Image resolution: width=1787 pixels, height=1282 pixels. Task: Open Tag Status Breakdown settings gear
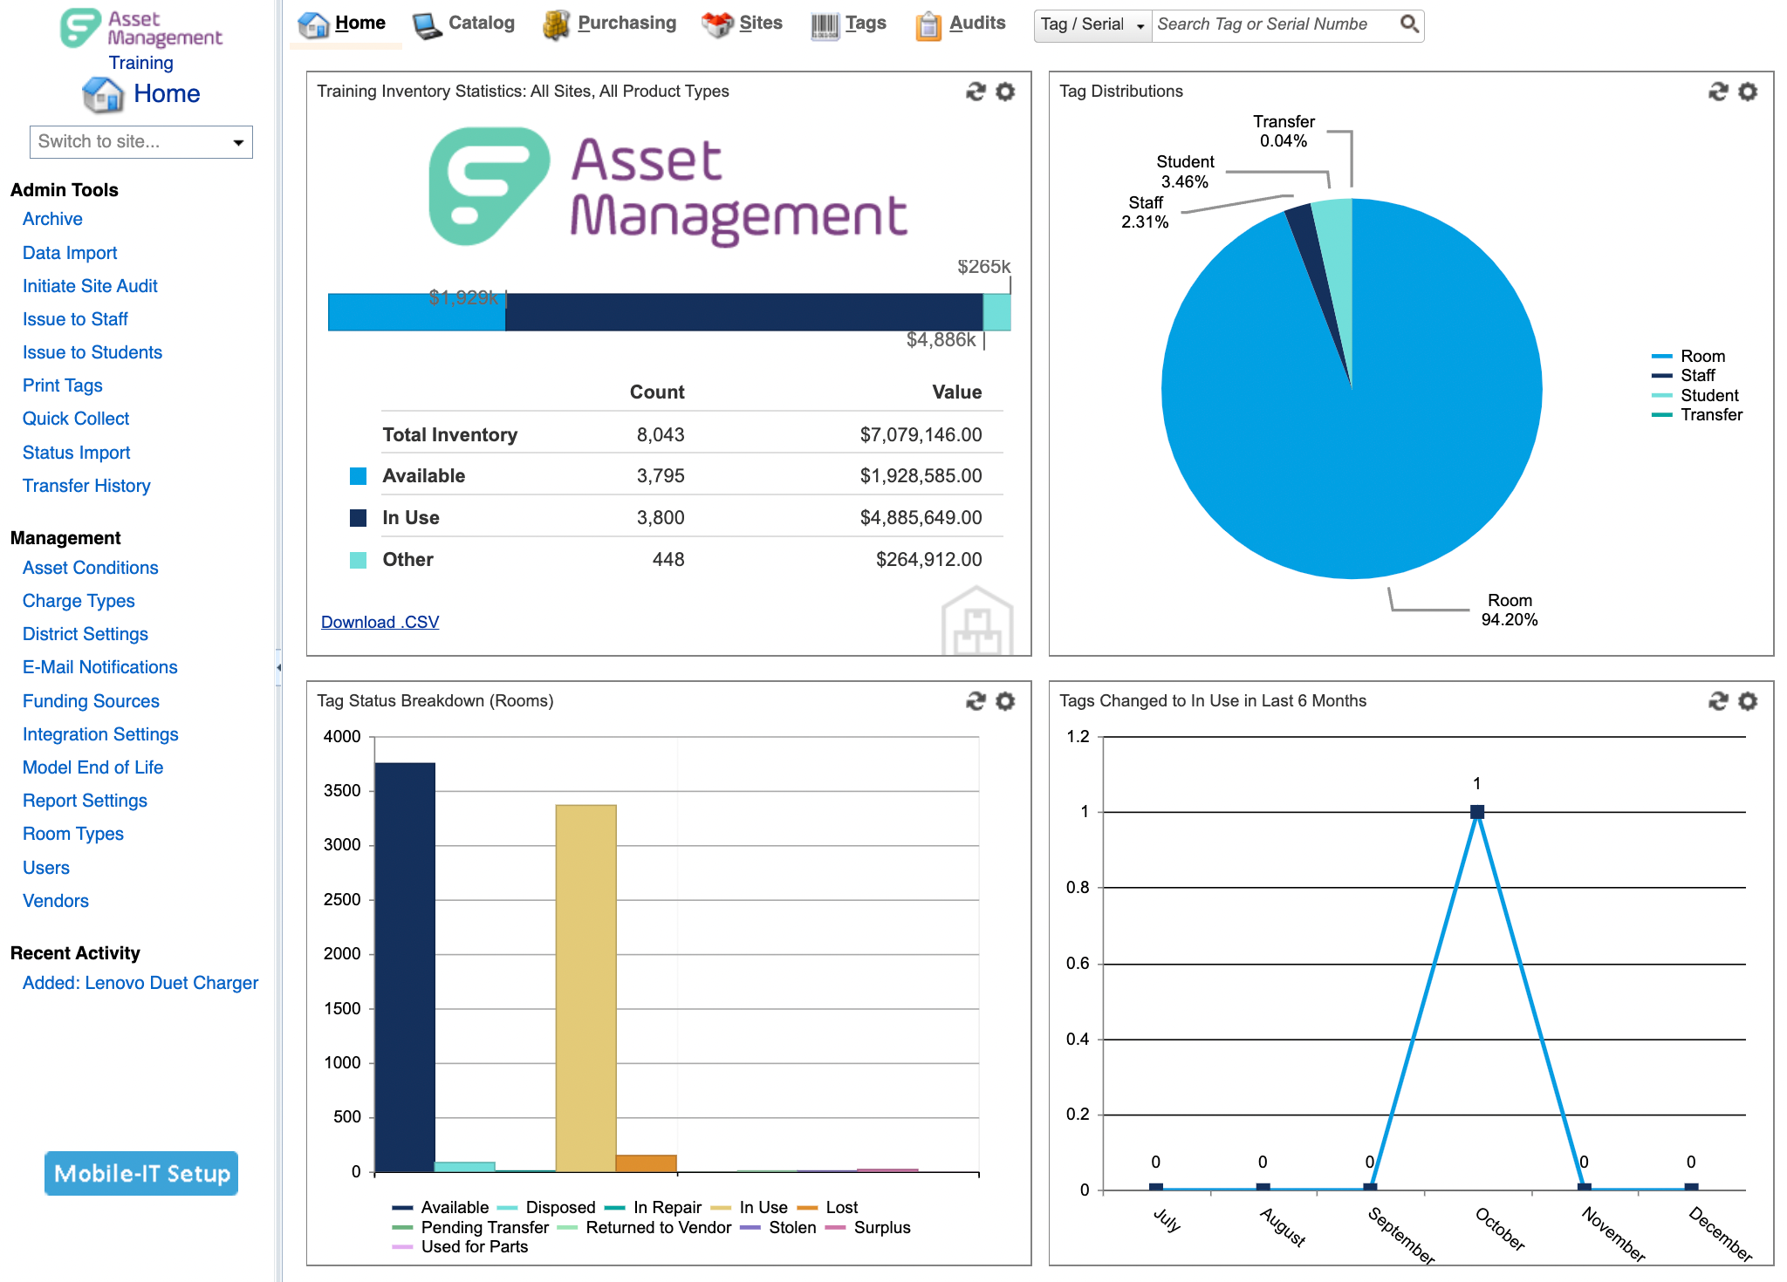1005,701
